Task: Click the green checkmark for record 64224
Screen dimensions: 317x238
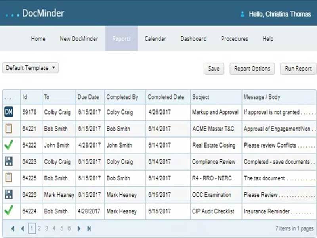Action: (9, 211)
